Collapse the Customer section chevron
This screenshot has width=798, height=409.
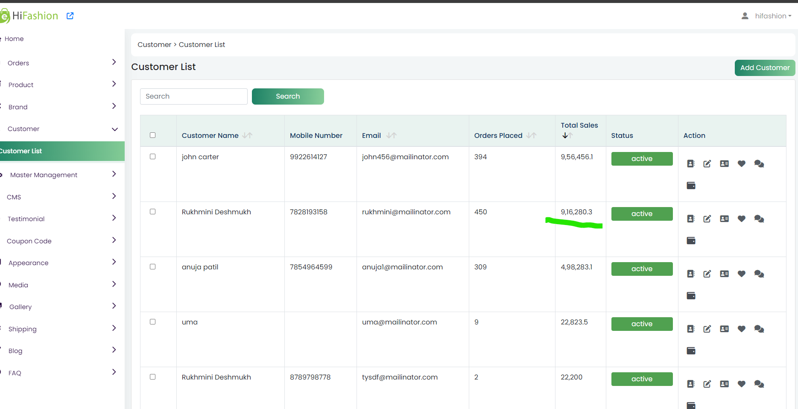(115, 129)
